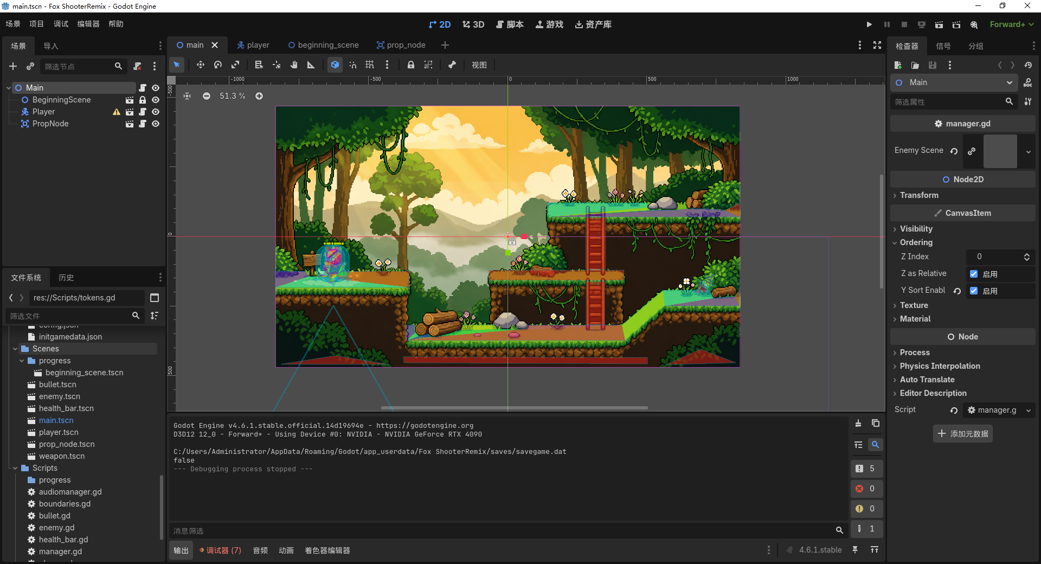Toggle visibility of the Player node
The width and height of the screenshot is (1041, 564).
pos(156,112)
